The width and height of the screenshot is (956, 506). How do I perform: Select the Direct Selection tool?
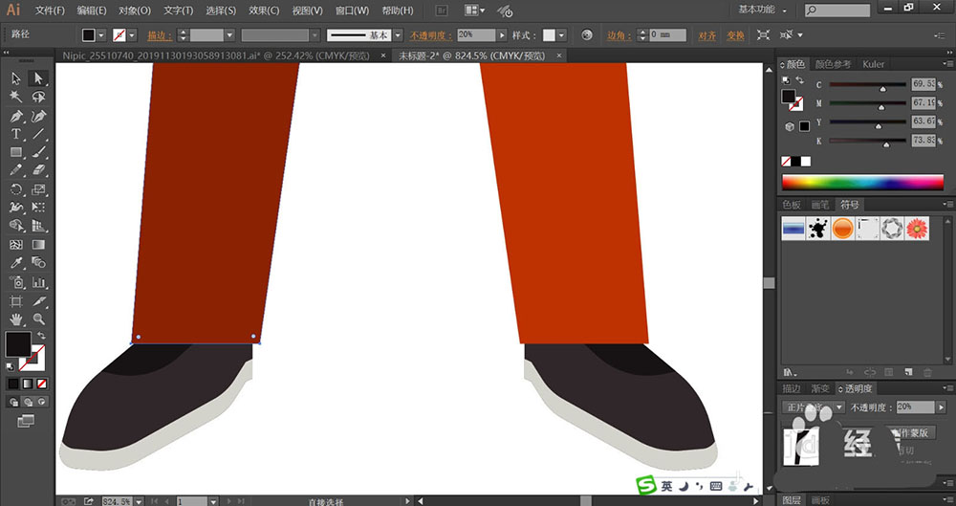[39, 78]
